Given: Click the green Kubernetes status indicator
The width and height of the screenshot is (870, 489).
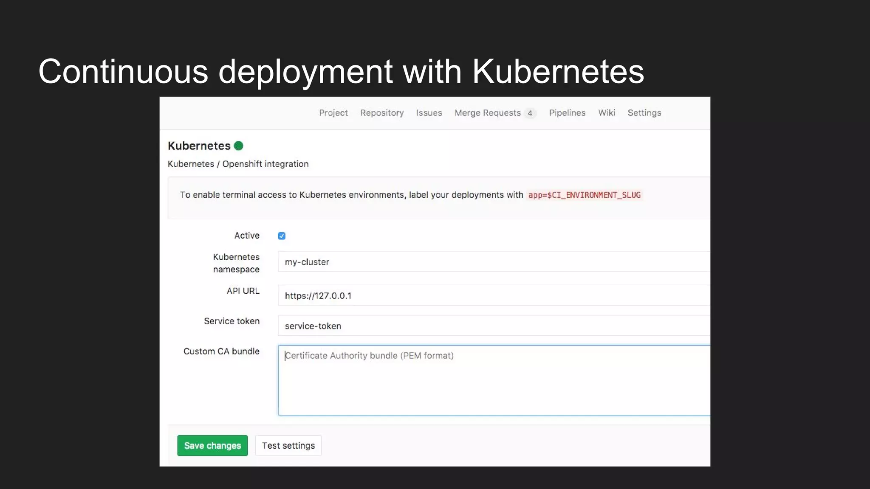Looking at the screenshot, I should pyautogui.click(x=239, y=146).
